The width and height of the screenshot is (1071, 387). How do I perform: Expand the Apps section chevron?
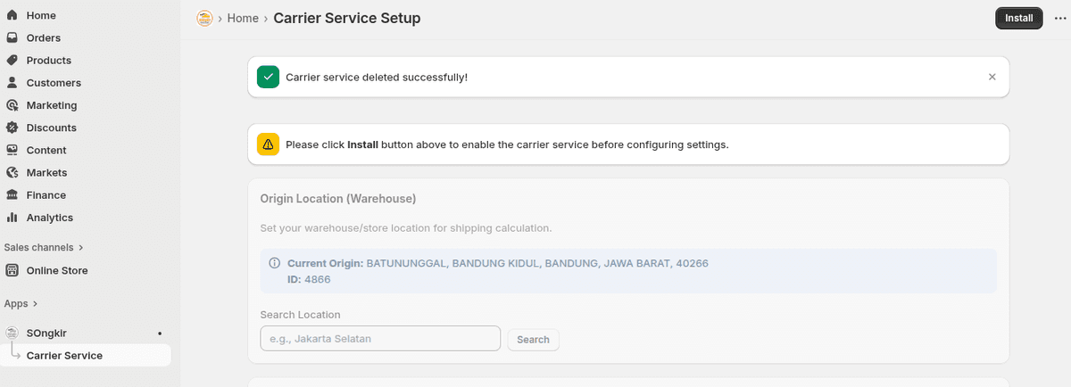tap(37, 303)
